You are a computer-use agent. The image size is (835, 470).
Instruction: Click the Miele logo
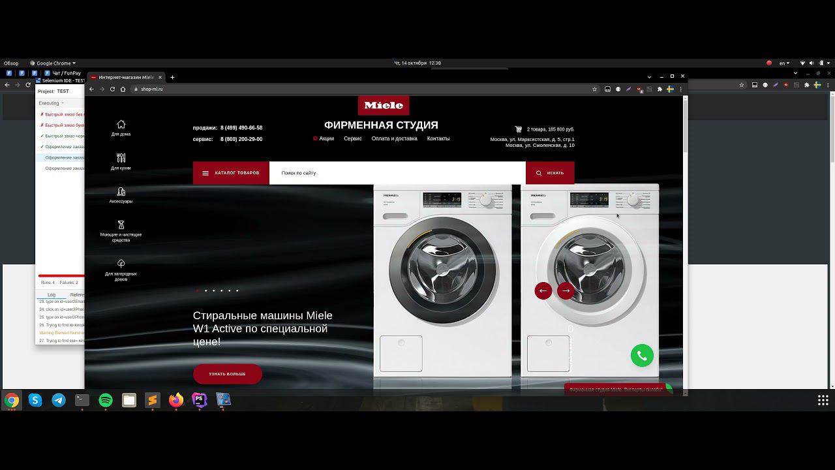pyautogui.click(x=384, y=105)
